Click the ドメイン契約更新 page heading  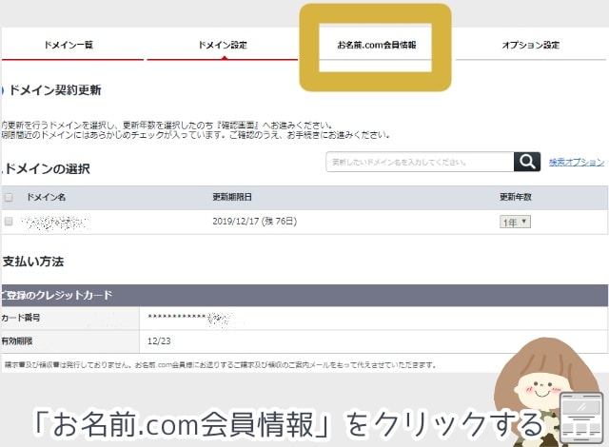click(55, 90)
